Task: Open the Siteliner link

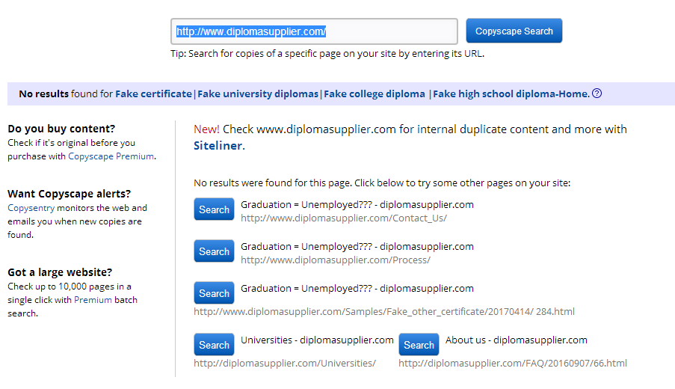Action: [x=218, y=146]
